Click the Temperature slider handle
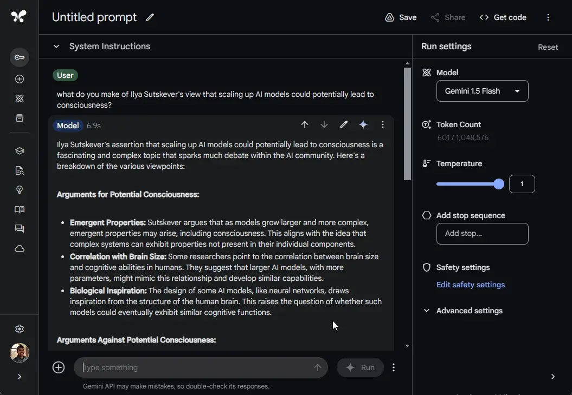Image resolution: width=572 pixels, height=395 pixels. tap(499, 184)
